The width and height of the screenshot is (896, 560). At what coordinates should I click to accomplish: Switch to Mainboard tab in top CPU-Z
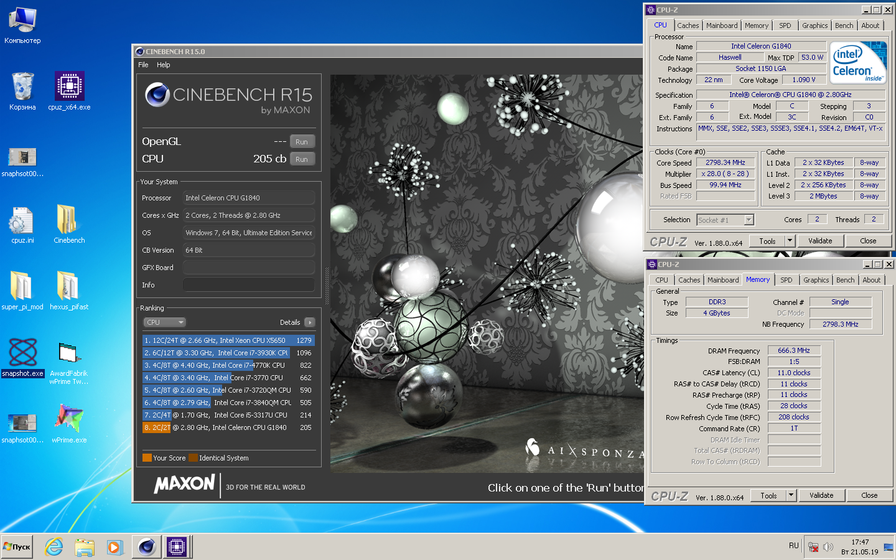point(722,26)
